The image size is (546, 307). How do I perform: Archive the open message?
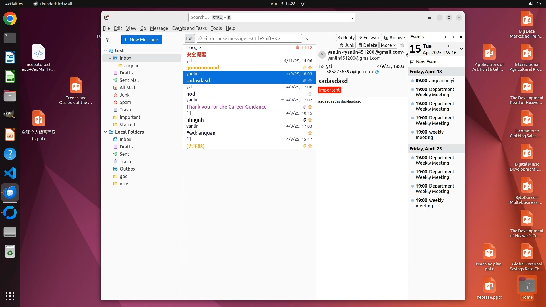click(x=394, y=38)
